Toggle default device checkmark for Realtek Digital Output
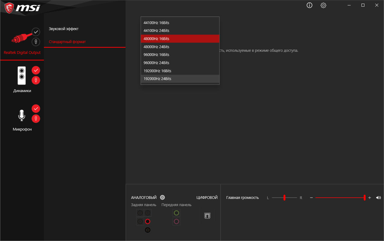Screen dimensions: 384x241 coord(36,32)
